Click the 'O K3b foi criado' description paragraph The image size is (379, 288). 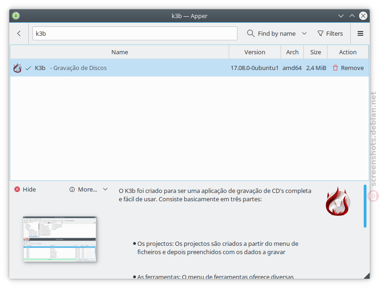tap(215, 195)
